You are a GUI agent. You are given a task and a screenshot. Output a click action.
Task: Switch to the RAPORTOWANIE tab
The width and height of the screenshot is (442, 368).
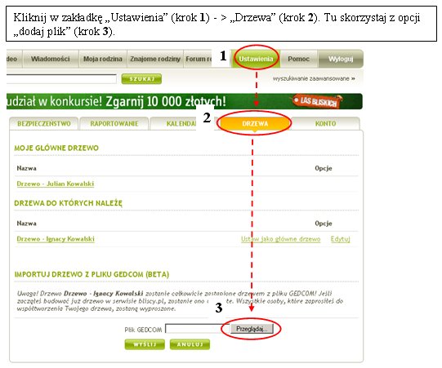pos(114,123)
